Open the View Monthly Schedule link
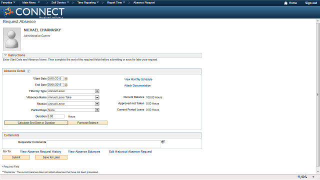Screen dimensions: 320x180 click(138, 79)
